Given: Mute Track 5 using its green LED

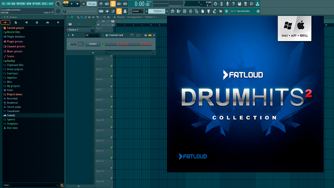Looking at the screenshot, I should (x=112, y=76).
